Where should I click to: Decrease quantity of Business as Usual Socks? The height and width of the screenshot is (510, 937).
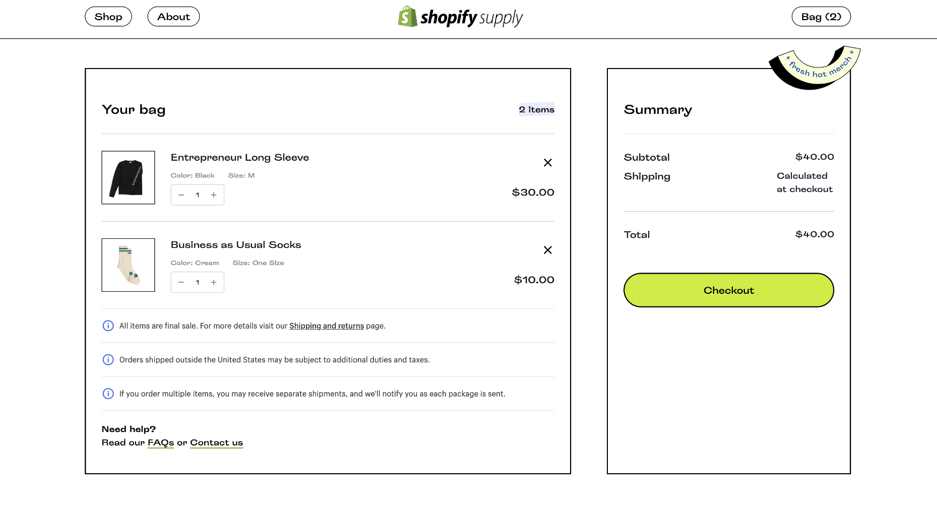click(x=181, y=282)
